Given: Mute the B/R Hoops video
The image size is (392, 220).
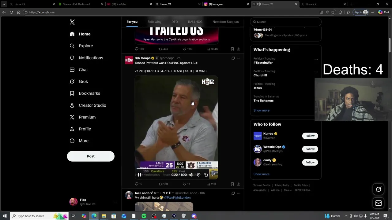Looking at the screenshot, I should [191, 175].
